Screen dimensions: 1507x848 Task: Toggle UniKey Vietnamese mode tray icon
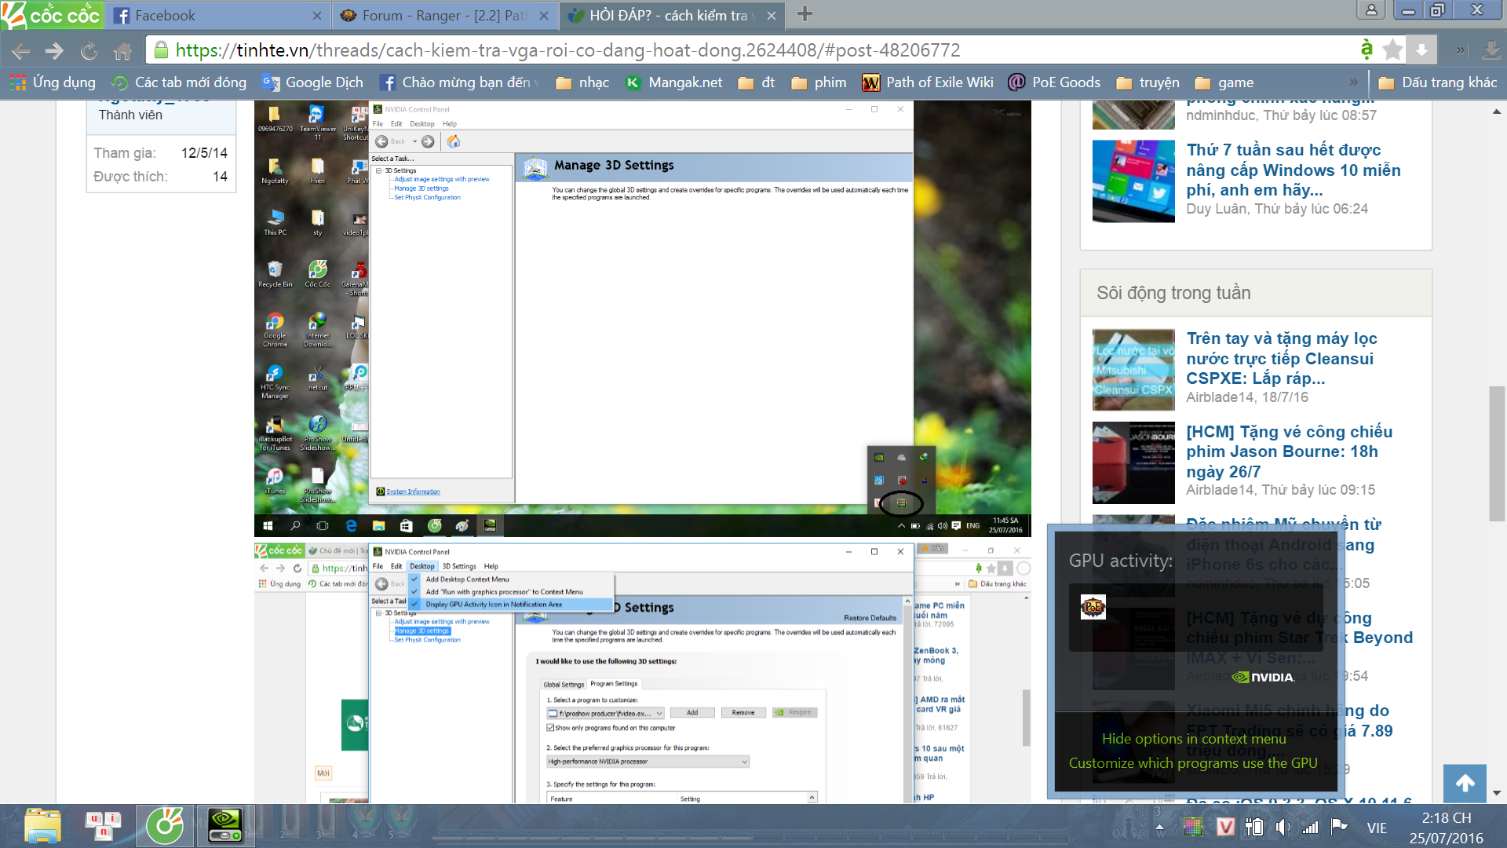point(1225,827)
